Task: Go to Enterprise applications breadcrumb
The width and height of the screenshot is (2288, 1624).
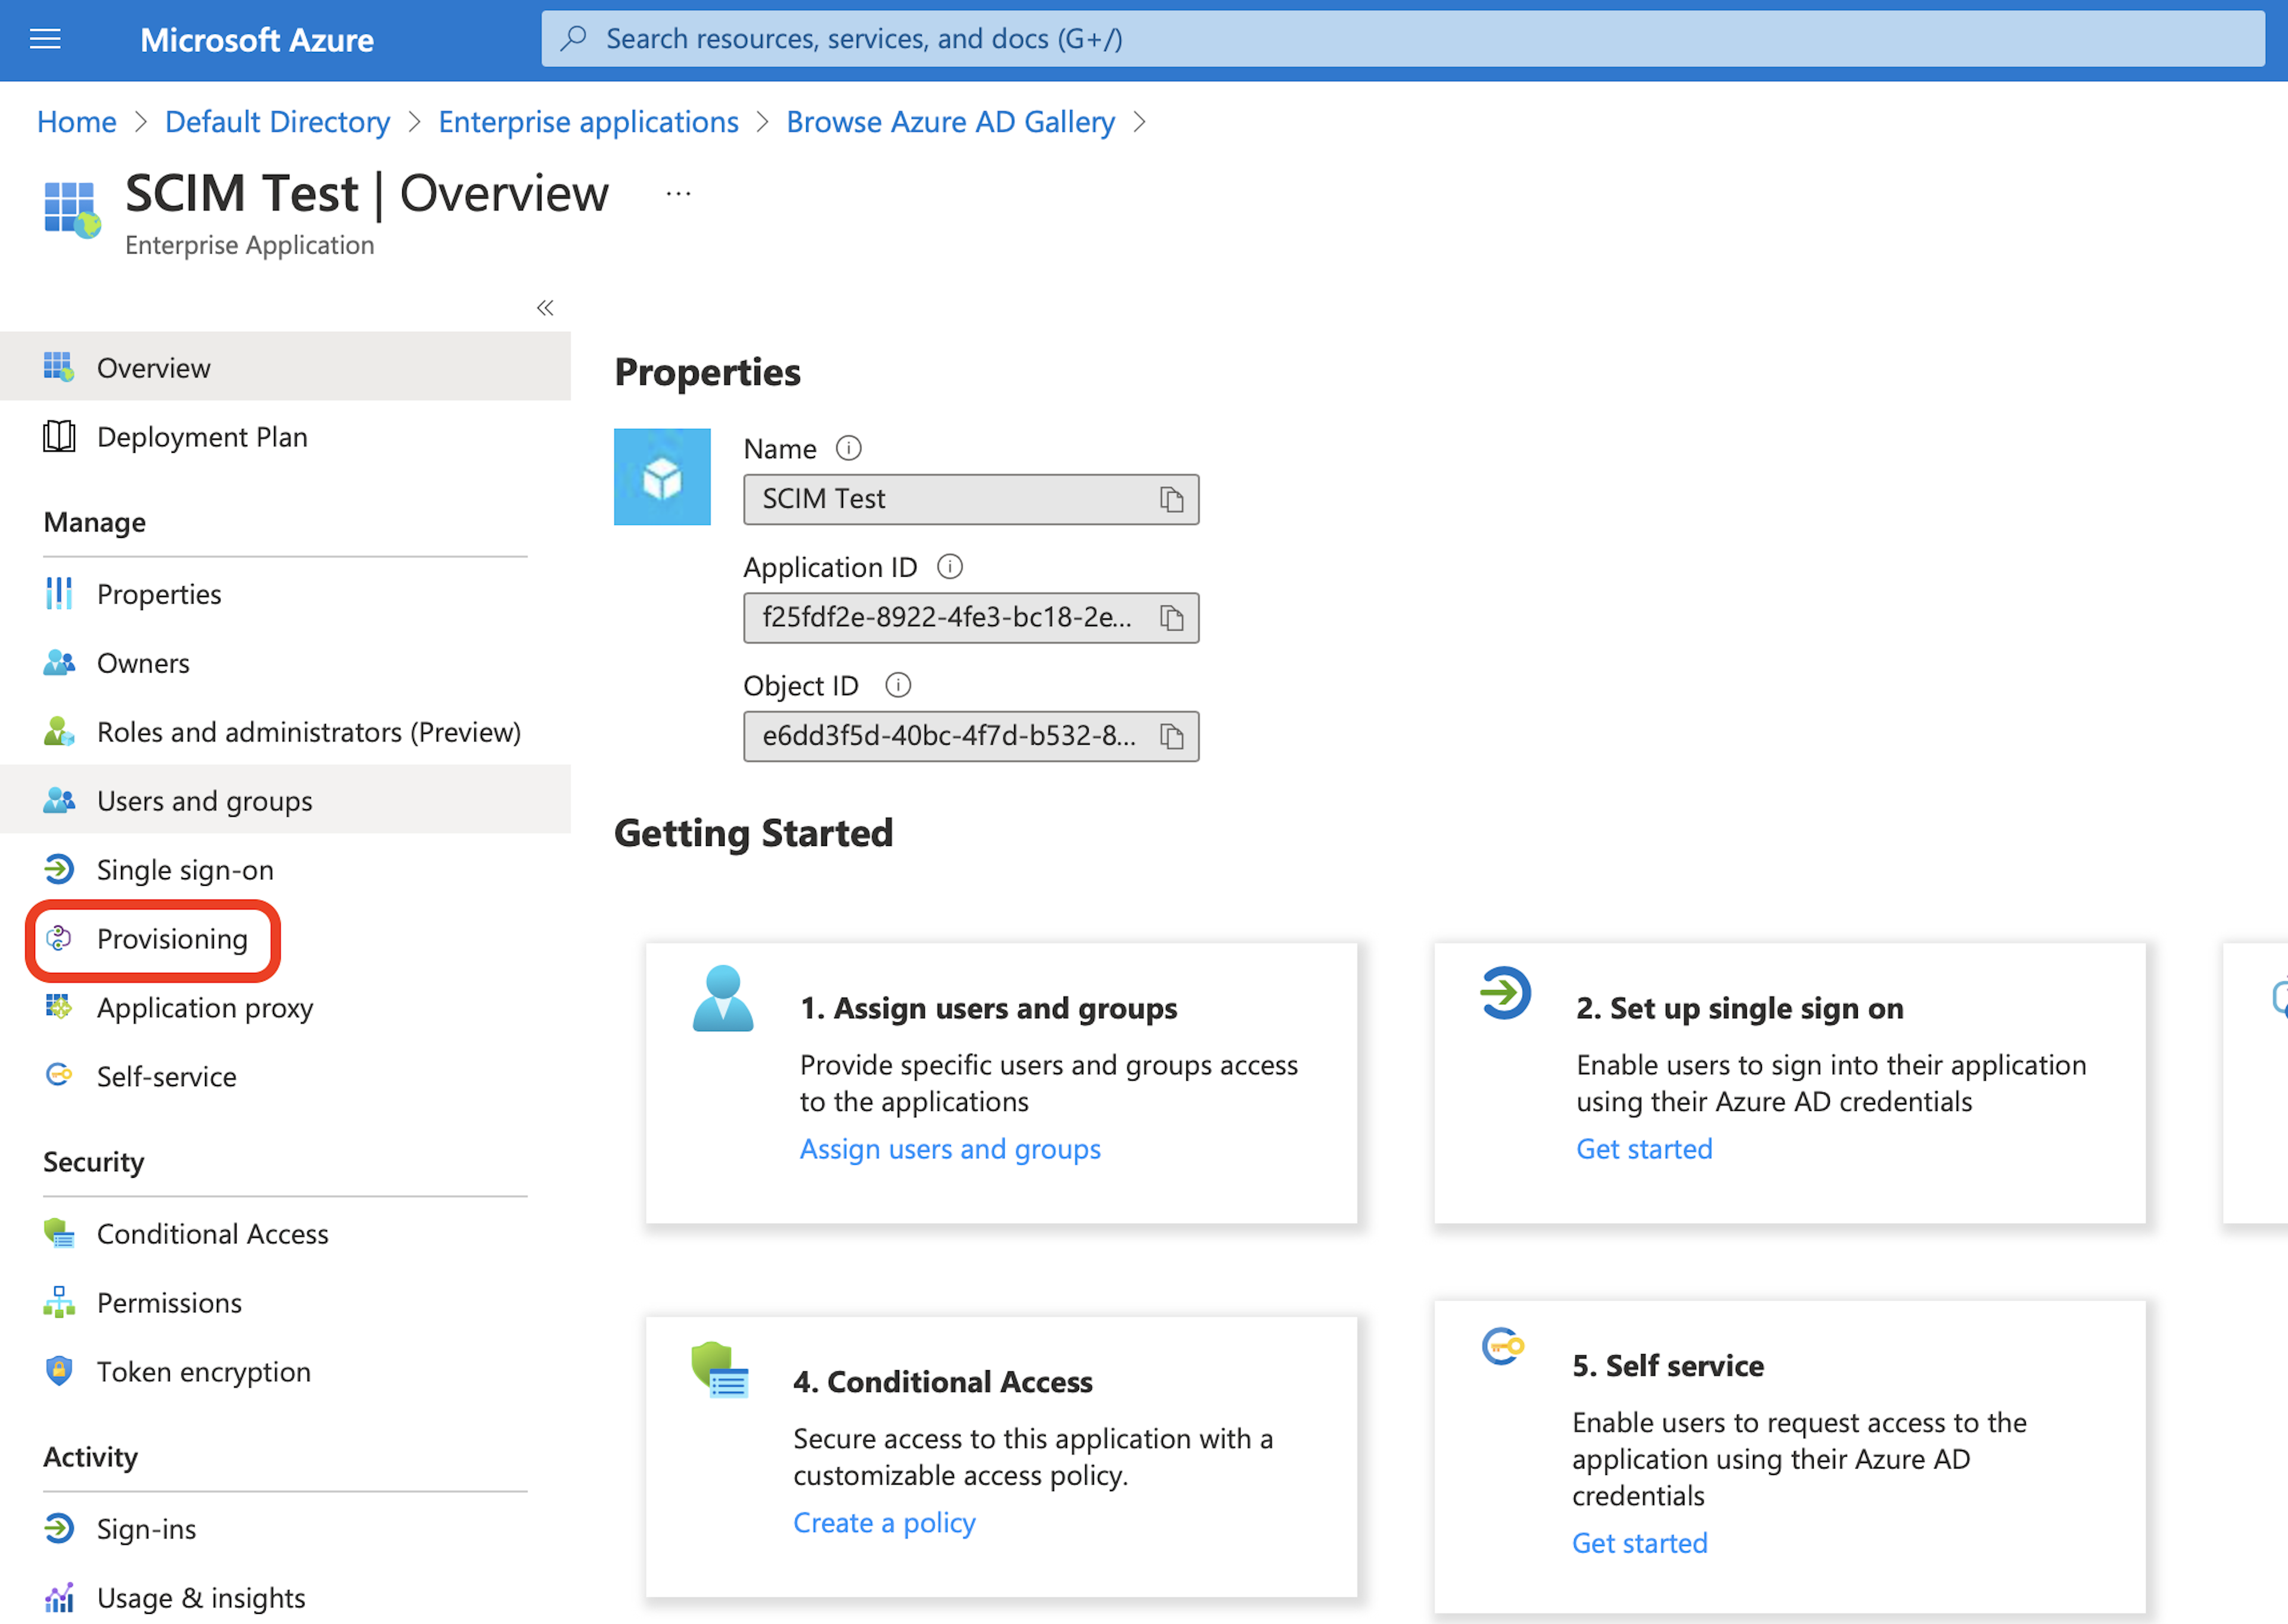Action: [588, 122]
